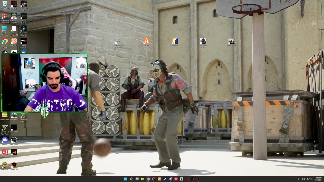Open This PC shortcut on desktop

(5, 30)
